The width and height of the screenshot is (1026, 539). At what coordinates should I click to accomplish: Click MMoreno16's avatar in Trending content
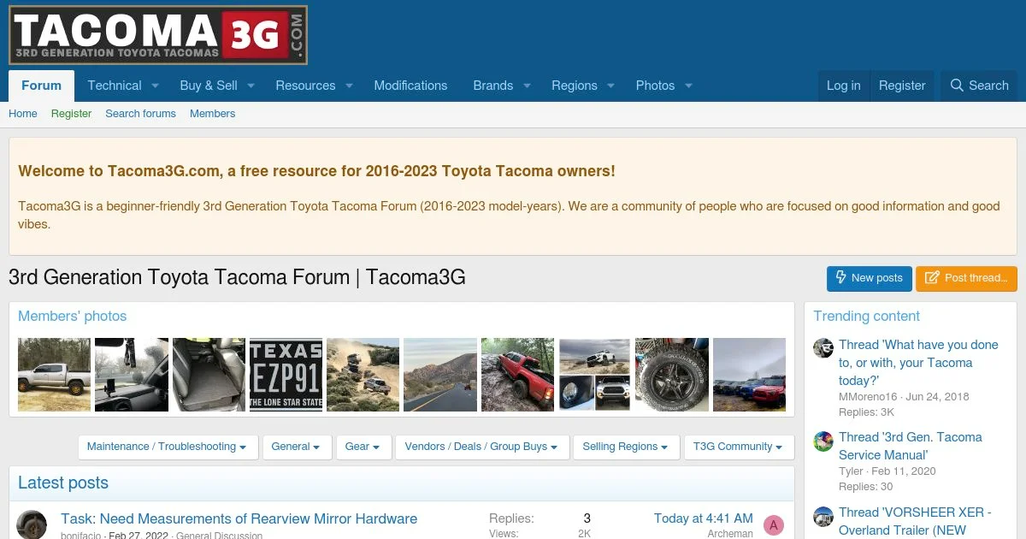823,348
